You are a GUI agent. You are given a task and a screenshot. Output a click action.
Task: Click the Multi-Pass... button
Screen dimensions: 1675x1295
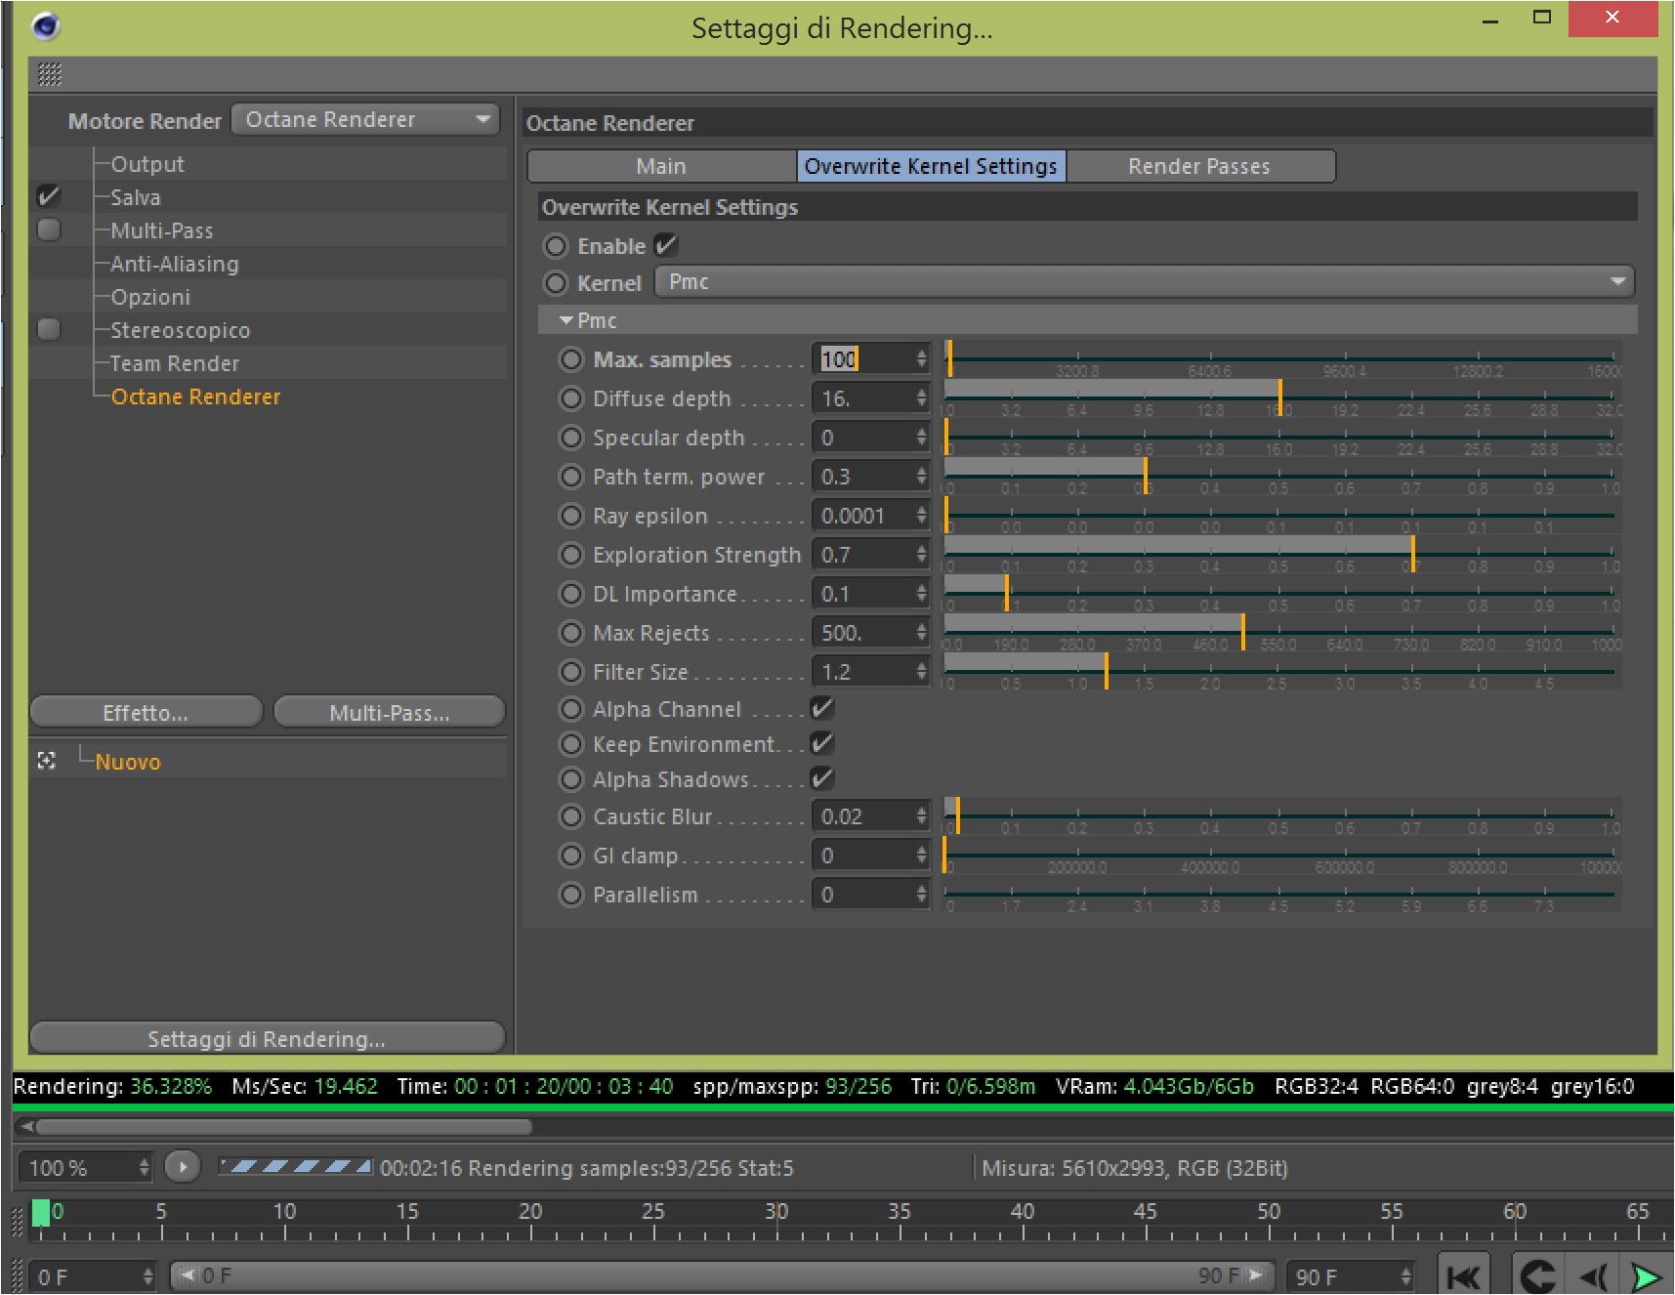point(390,712)
